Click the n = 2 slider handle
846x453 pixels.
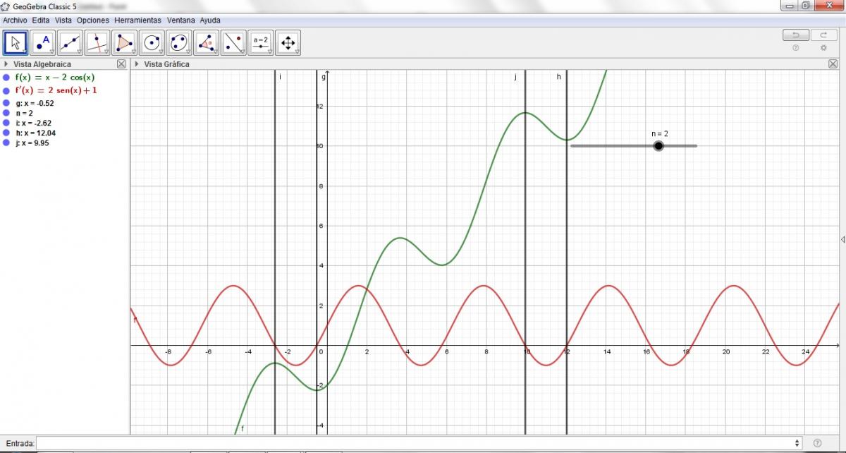coord(658,146)
